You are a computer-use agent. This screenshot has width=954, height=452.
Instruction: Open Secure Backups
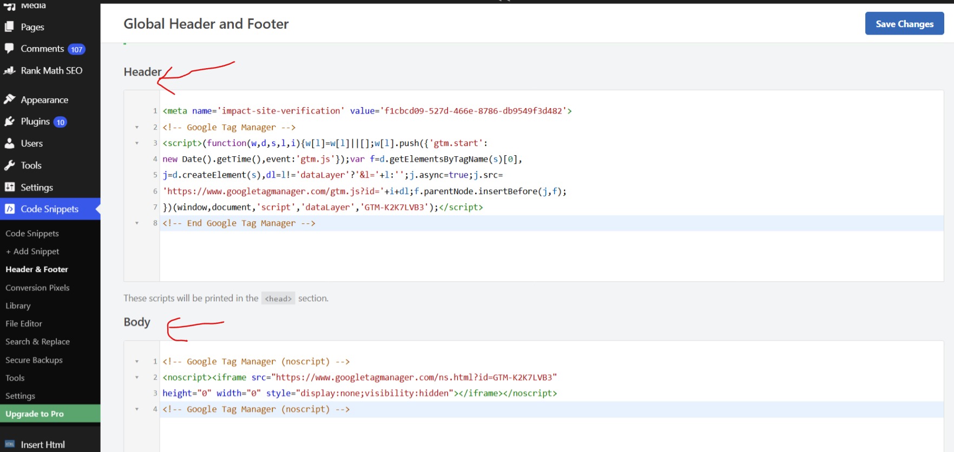coord(34,360)
